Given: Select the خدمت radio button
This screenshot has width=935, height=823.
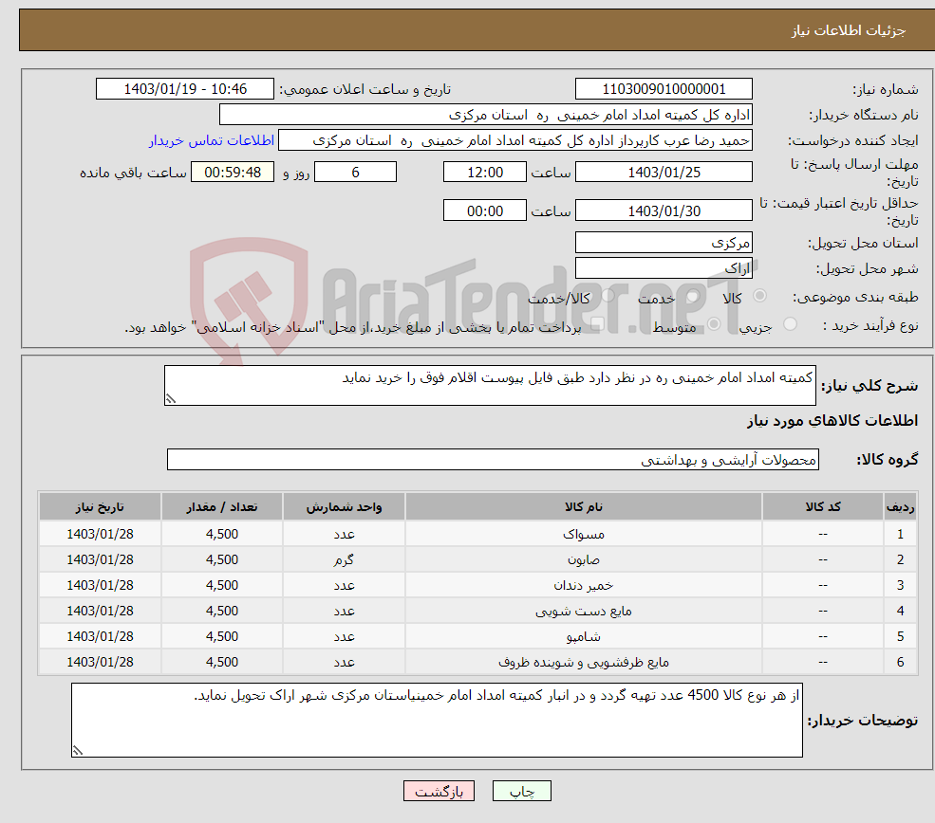Looking at the screenshot, I should [x=693, y=296].
